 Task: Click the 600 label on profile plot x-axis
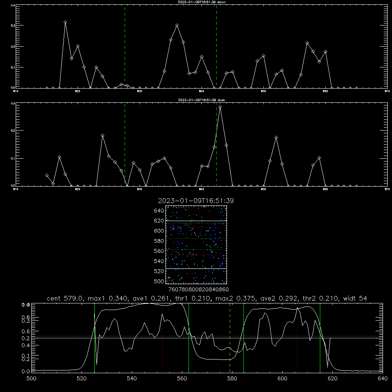[283, 379]
